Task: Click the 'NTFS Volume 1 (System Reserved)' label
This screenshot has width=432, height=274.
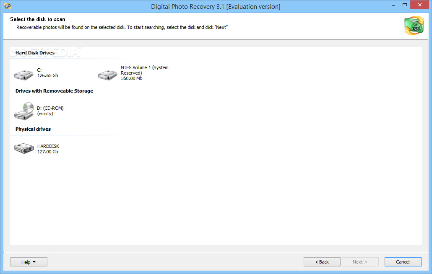Action: pos(144,70)
